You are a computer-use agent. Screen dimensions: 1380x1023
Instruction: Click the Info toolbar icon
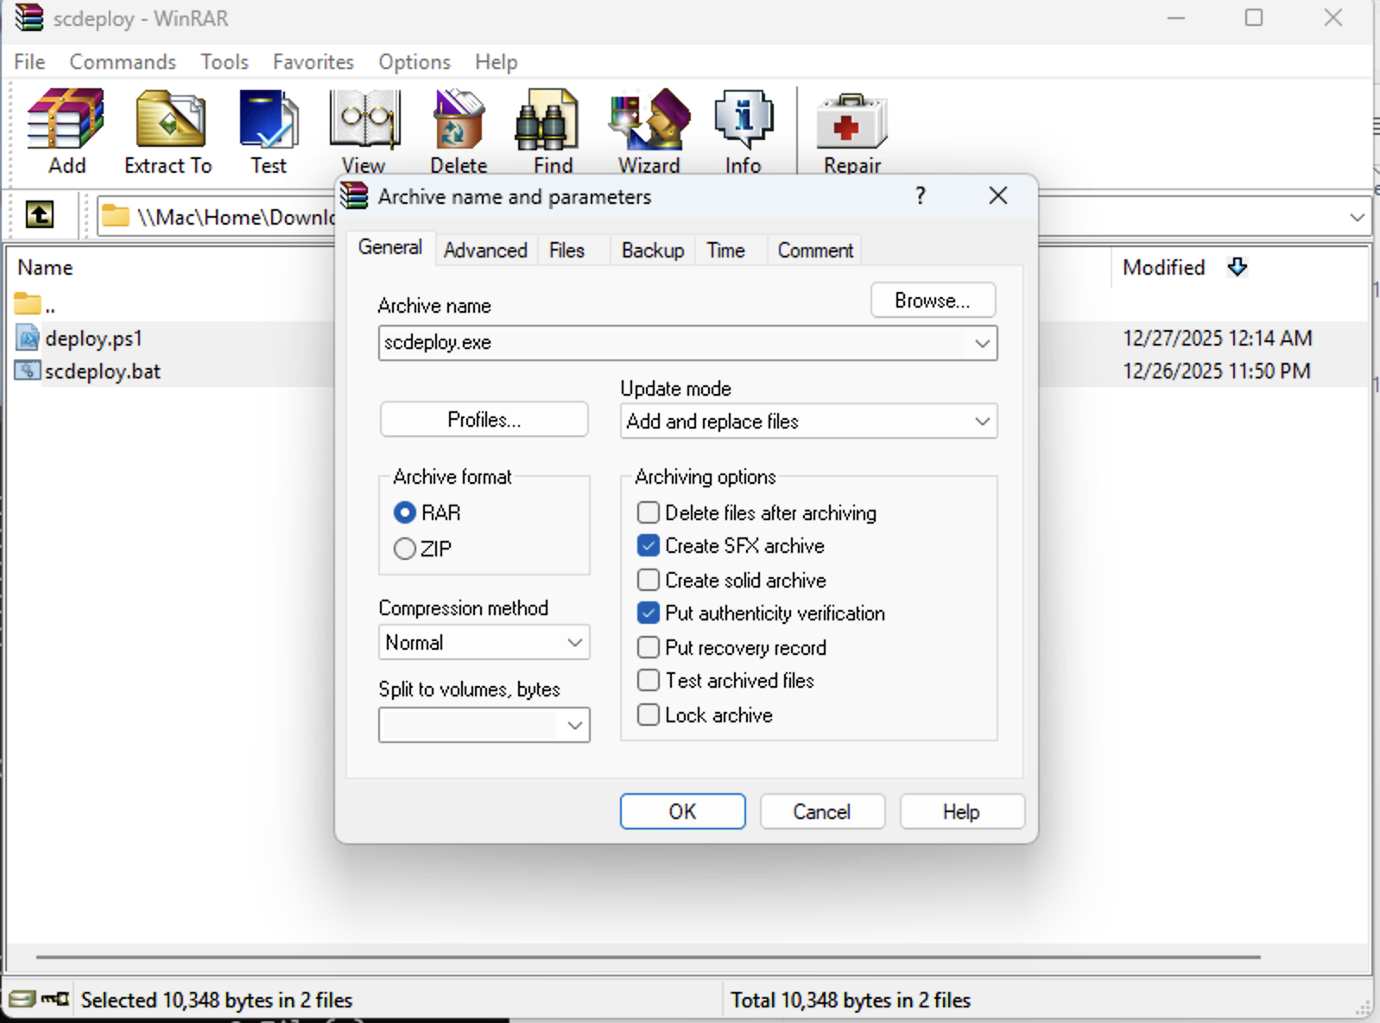pos(743,121)
